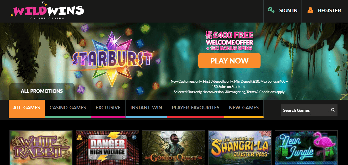
Task: Open the Gonzo's Quest game thumbnail
Action: pyautogui.click(x=174, y=148)
